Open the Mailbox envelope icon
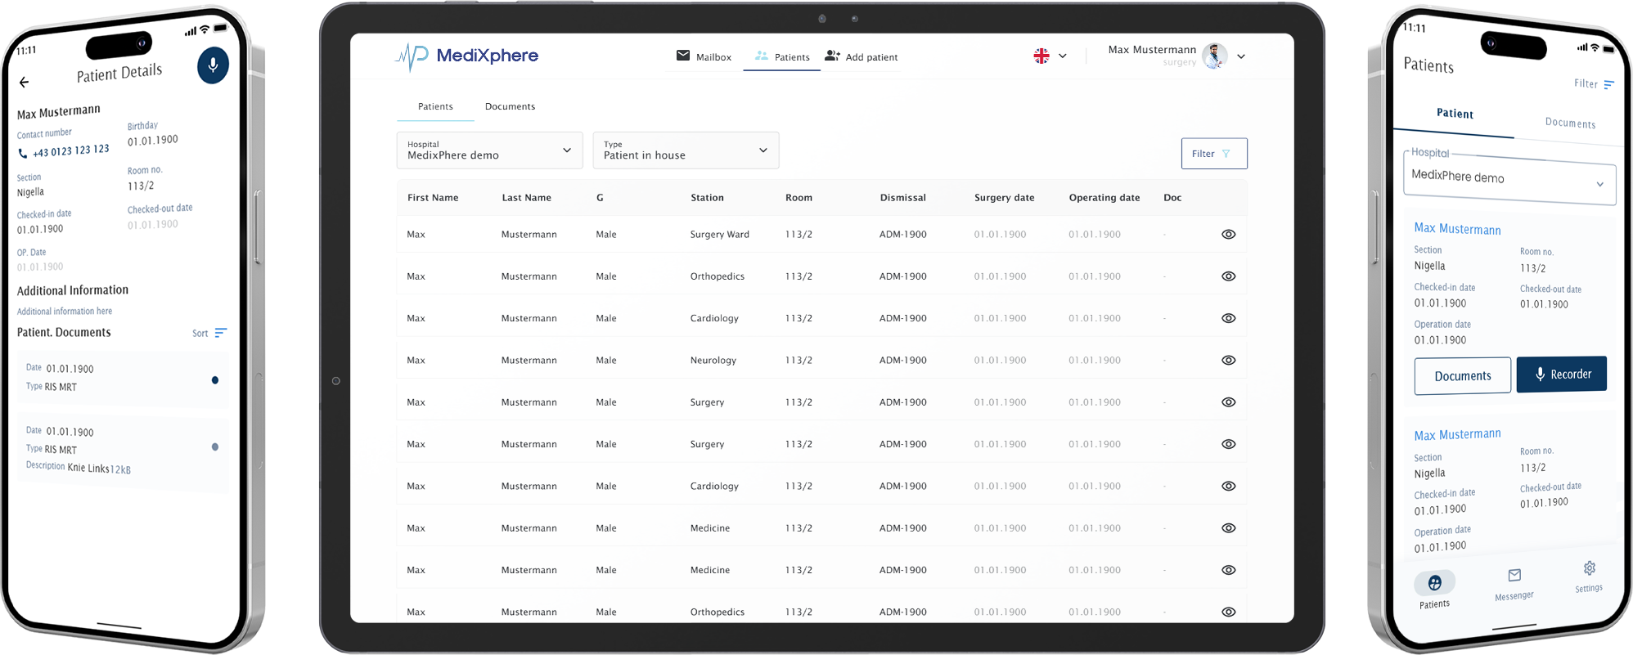The image size is (1633, 655). (x=683, y=56)
